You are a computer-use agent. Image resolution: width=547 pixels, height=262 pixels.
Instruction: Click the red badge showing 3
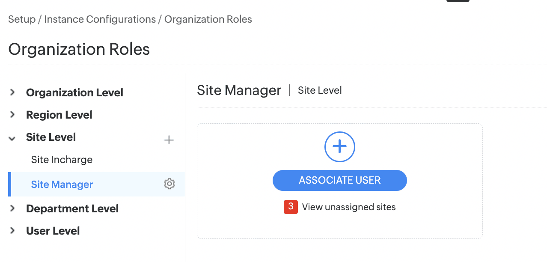coord(291,207)
